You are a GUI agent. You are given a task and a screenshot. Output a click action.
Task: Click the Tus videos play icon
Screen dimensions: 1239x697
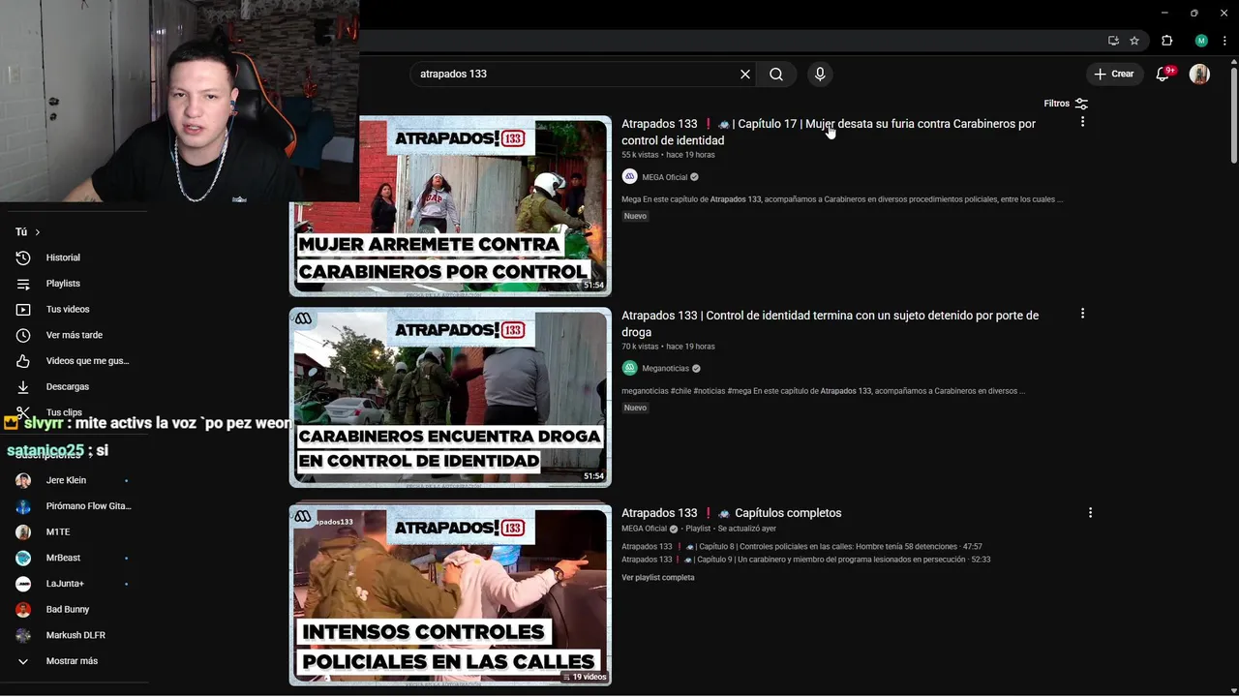[23, 309]
